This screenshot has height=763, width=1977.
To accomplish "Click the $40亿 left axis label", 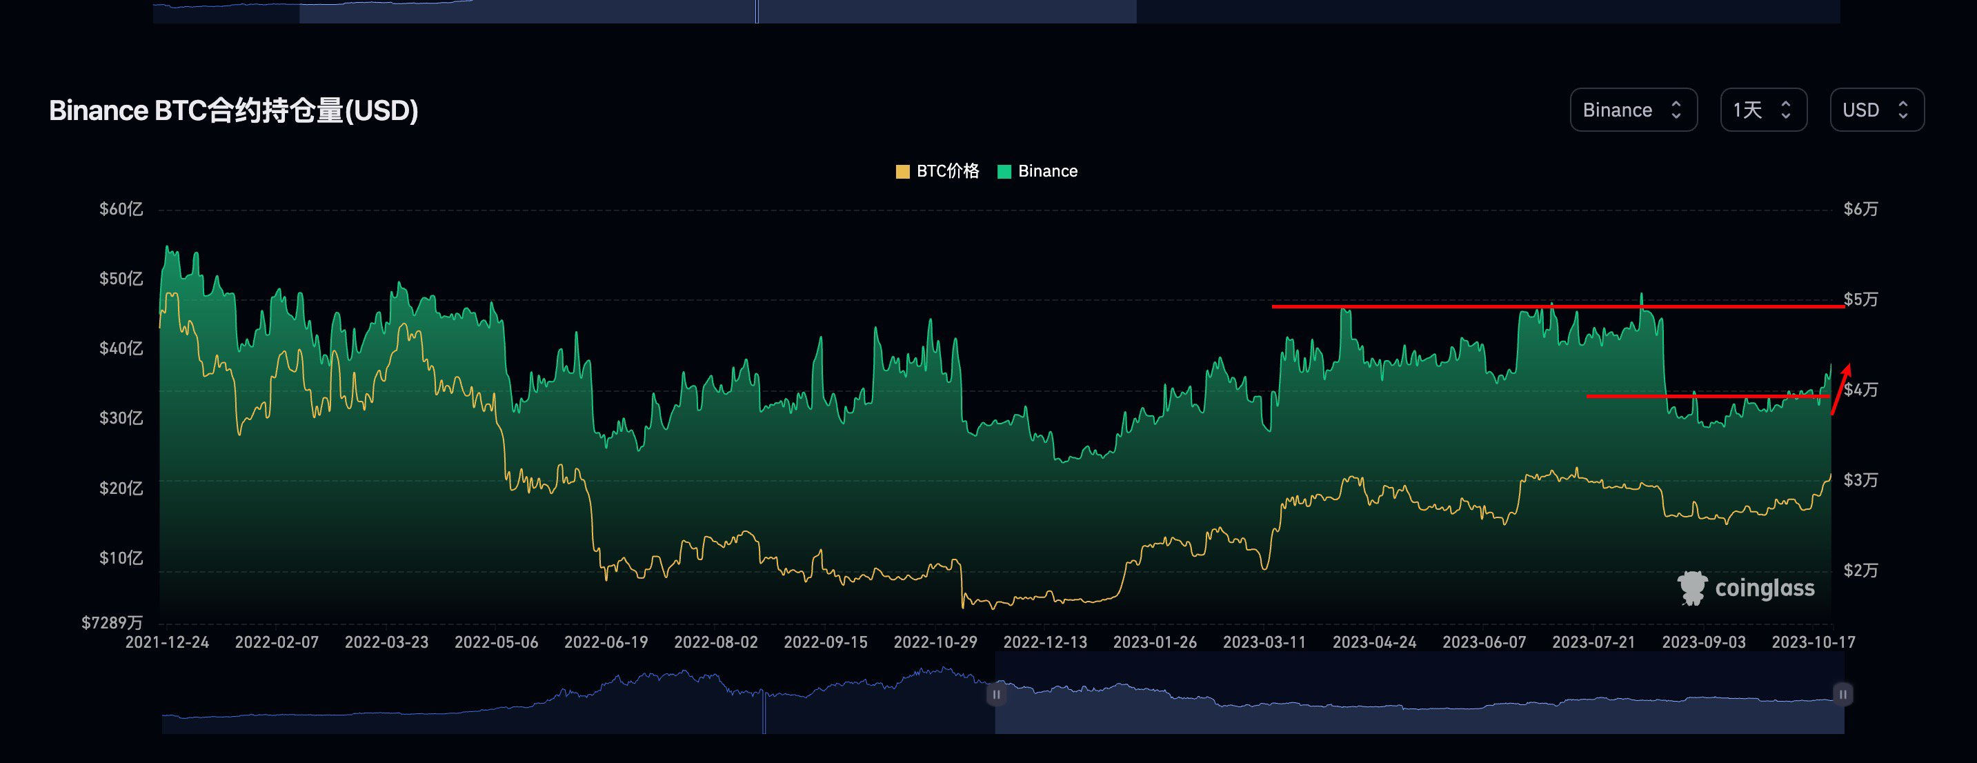I will point(121,348).
